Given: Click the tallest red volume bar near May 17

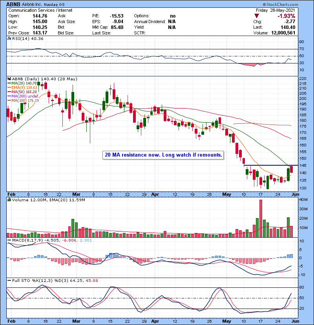Looking at the screenshot, I should coord(261,218).
